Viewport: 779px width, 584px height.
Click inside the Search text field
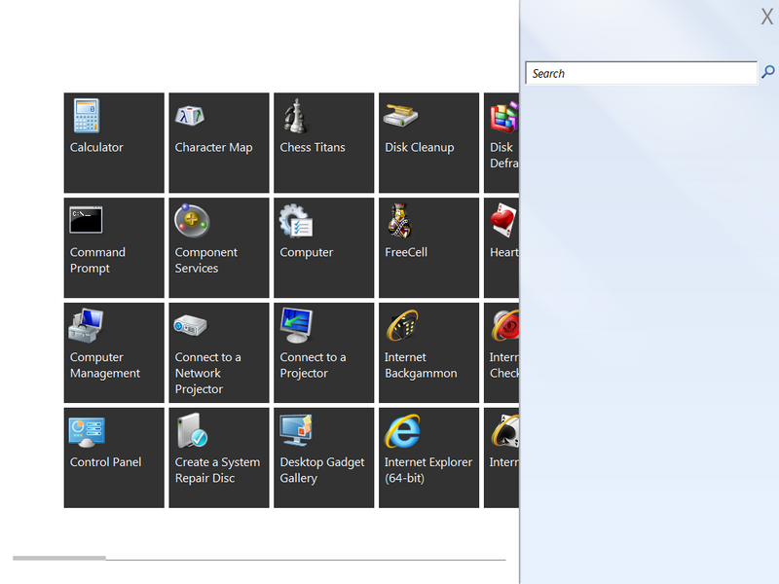tap(641, 73)
